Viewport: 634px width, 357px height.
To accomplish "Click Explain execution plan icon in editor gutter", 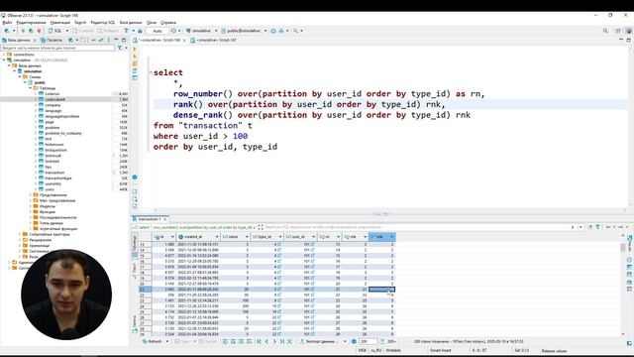I will coord(135,70).
